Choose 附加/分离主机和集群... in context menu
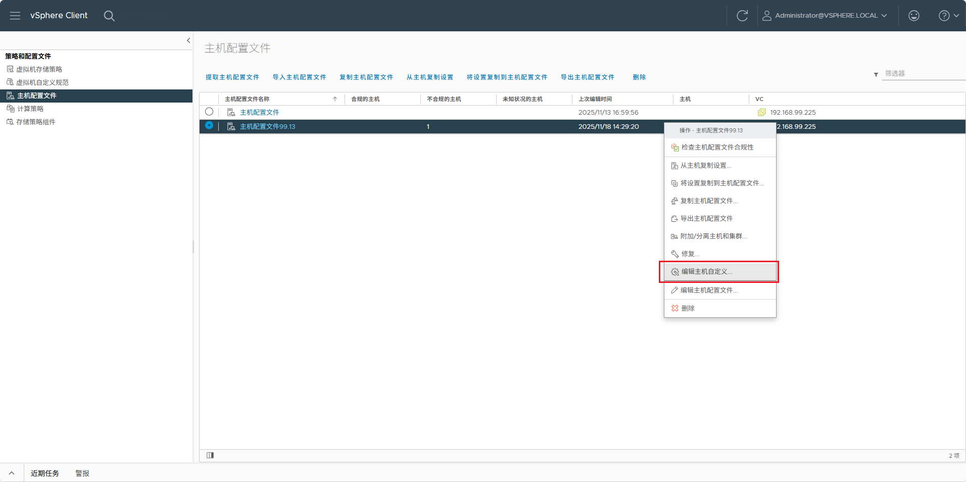This screenshot has width=966, height=482. 720,236
